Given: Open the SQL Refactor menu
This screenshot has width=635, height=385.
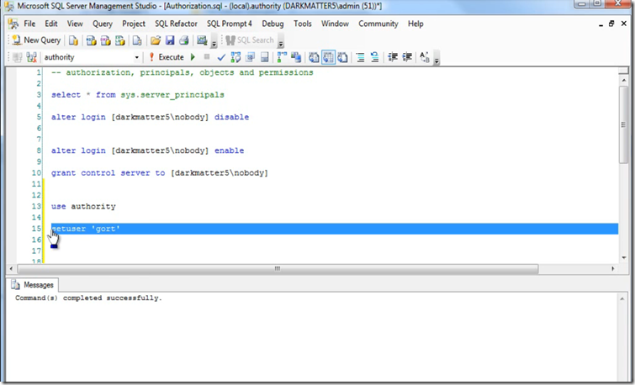Looking at the screenshot, I should (176, 24).
